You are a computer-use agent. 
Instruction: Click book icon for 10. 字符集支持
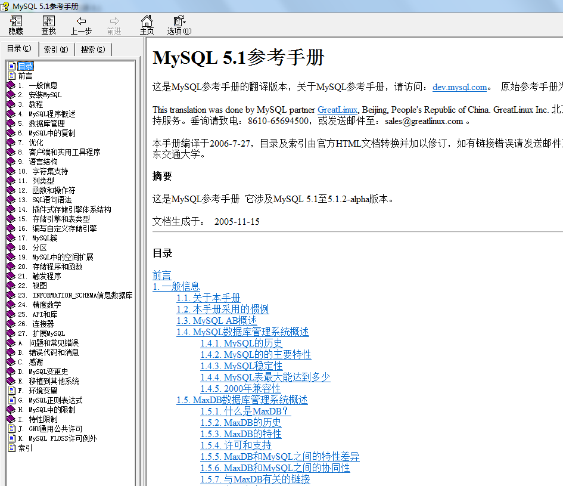[11, 171]
